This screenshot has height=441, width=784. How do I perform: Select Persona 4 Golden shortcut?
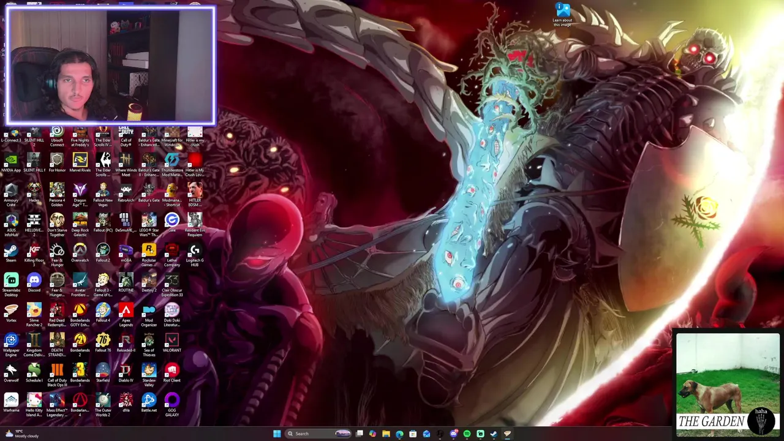pos(57,195)
